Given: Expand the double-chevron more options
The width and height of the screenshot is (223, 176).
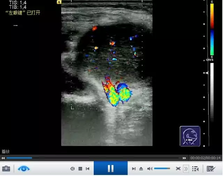Looking at the screenshot, I should pyautogui.click(x=186, y=169).
